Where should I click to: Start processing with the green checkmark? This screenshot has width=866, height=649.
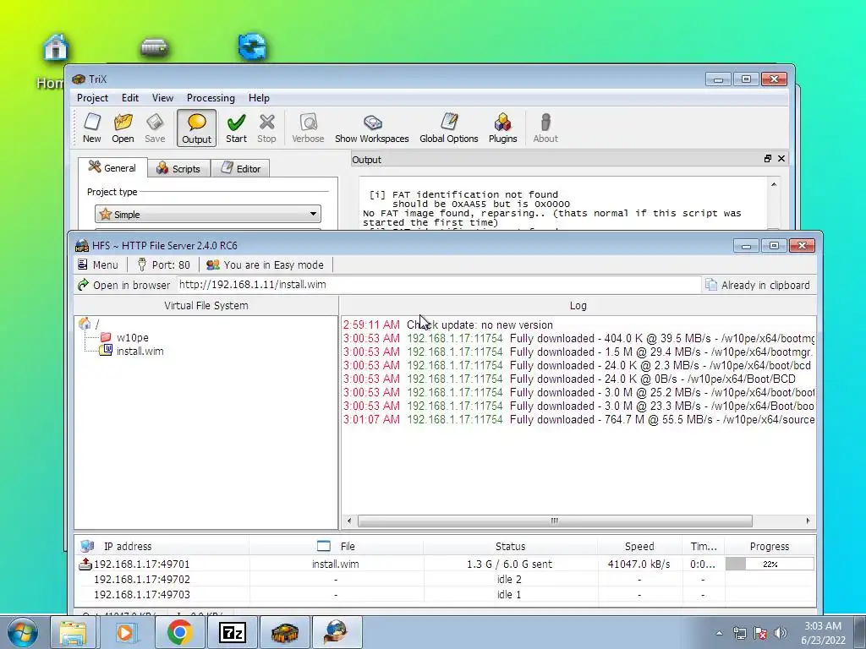(x=237, y=128)
